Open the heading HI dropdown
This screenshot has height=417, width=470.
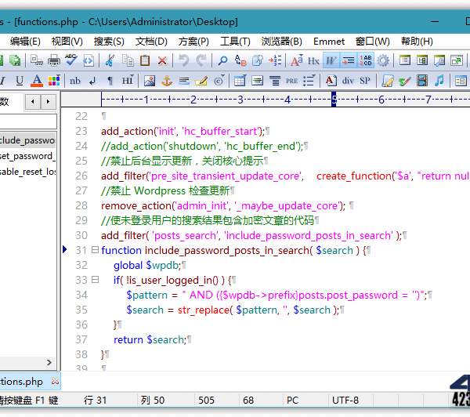pos(128,80)
